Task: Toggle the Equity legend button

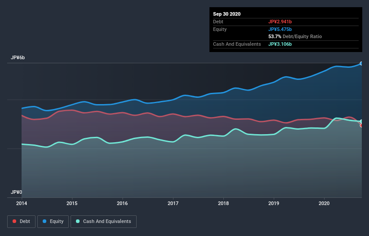Action: click(53, 222)
